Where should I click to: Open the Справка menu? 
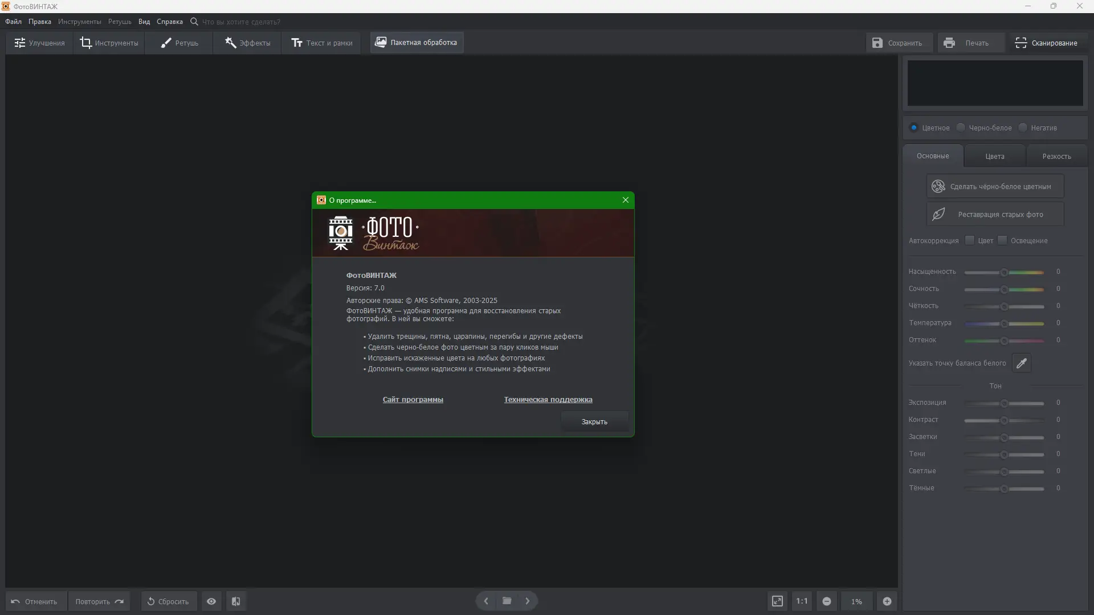click(170, 22)
